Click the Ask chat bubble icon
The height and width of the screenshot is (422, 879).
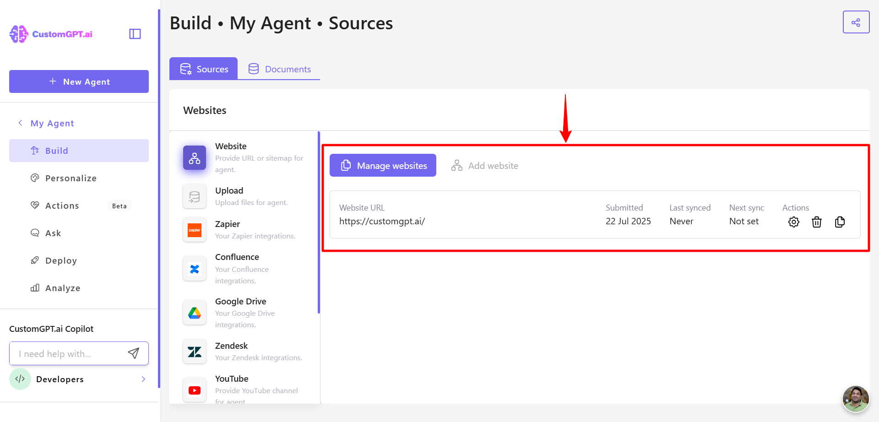[x=35, y=233]
